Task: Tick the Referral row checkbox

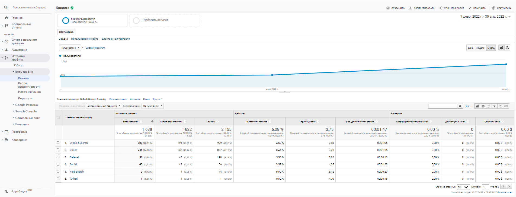Action: (x=58, y=157)
